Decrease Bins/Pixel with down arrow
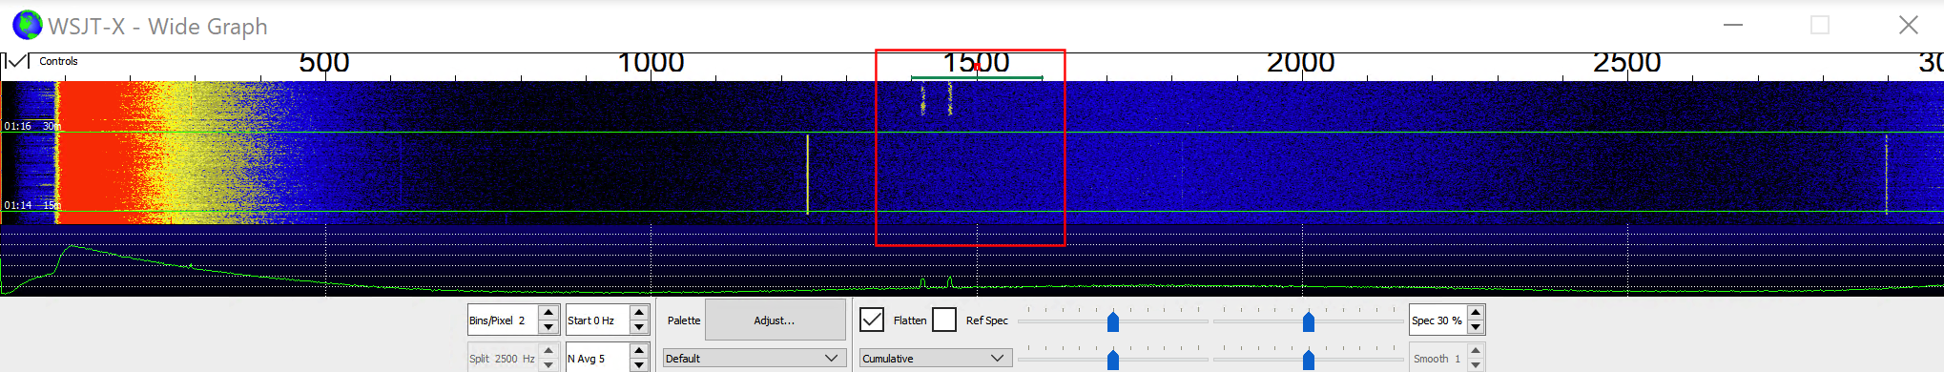 pos(548,327)
